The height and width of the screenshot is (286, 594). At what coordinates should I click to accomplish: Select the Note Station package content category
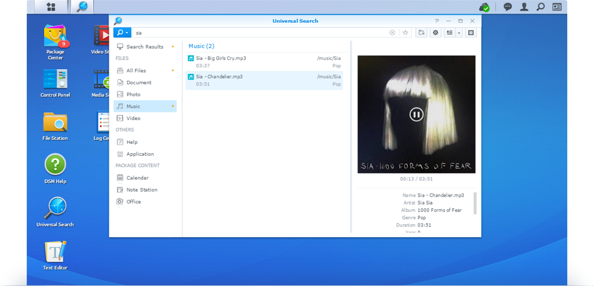click(x=142, y=189)
